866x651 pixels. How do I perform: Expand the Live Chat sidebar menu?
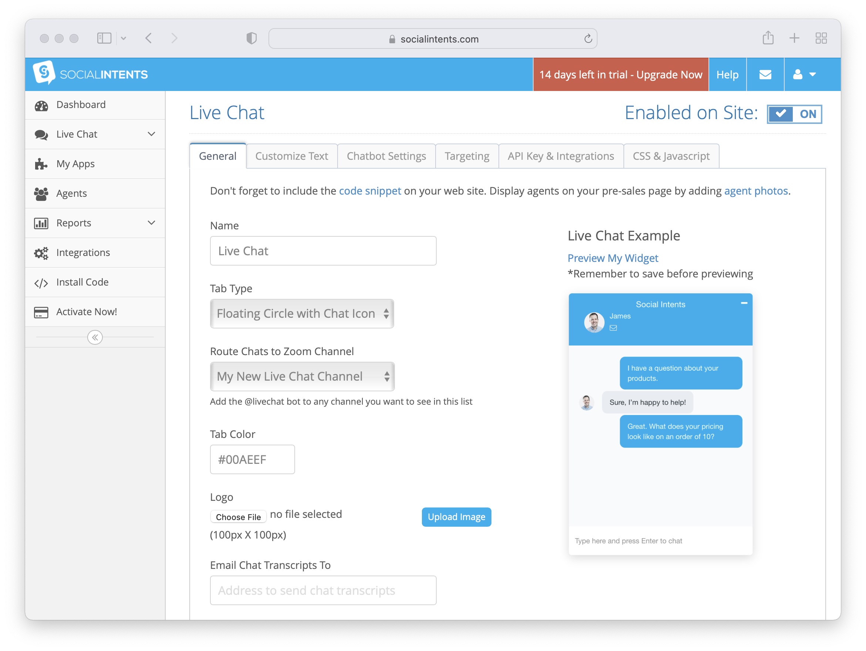(x=152, y=134)
